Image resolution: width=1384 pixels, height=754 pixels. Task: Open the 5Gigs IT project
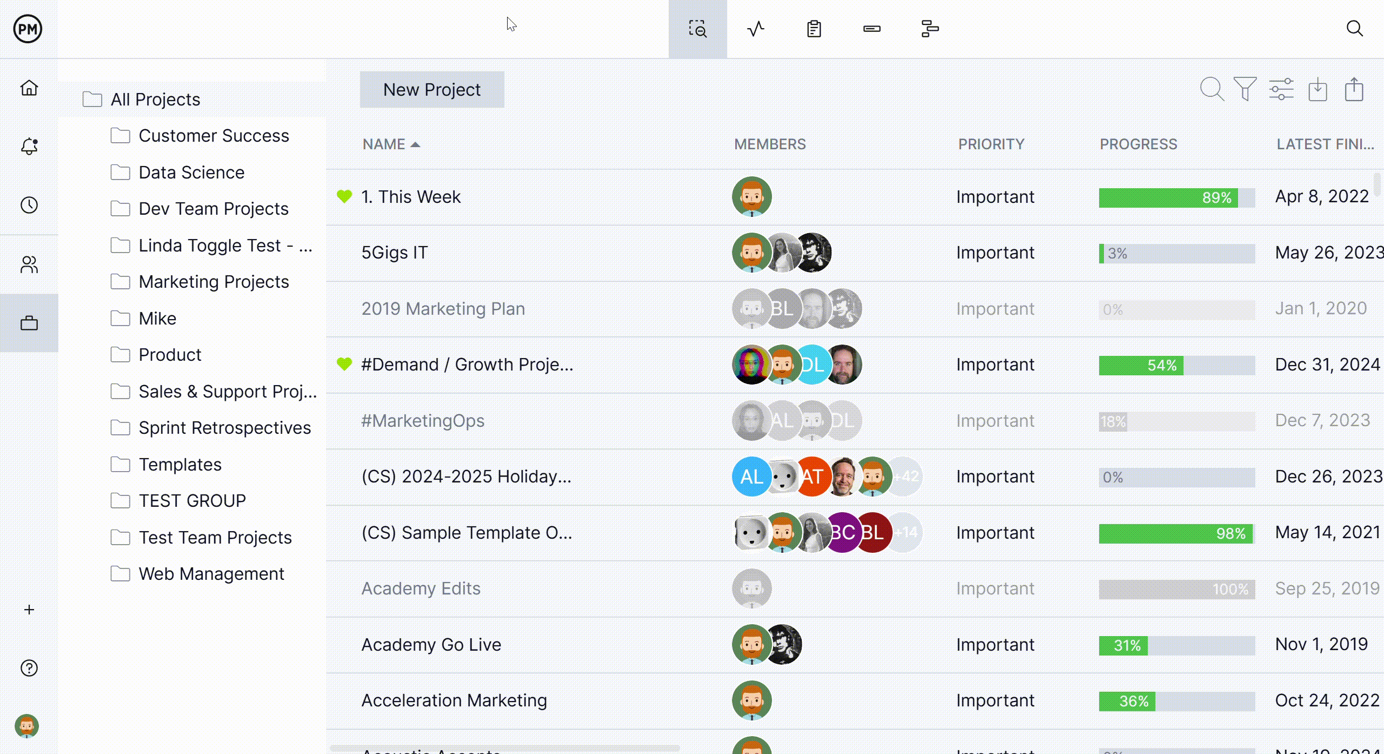[395, 252]
